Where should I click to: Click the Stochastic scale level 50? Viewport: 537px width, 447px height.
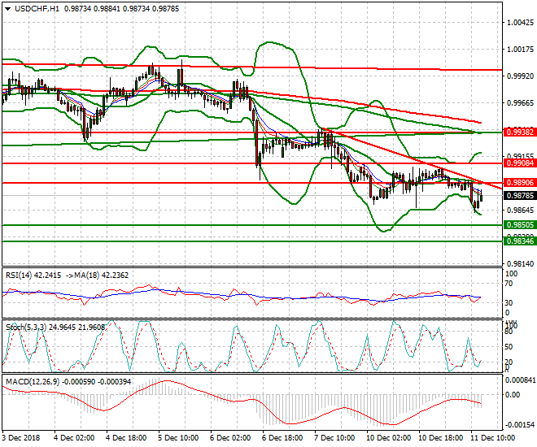[x=509, y=347]
